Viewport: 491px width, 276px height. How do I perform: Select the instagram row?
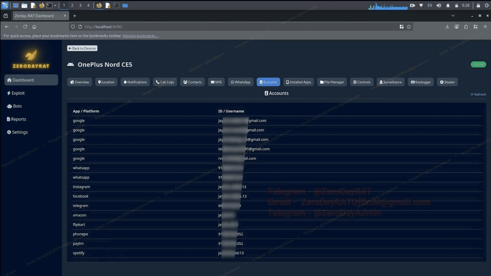(276, 187)
